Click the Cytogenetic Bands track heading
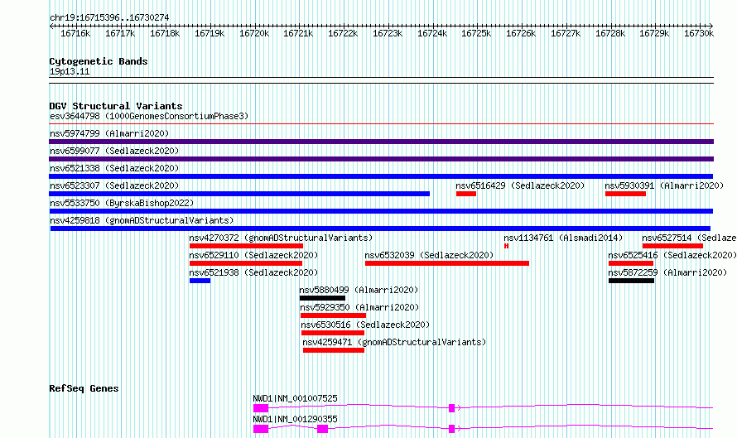The width and height of the screenshot is (737, 438). pos(99,61)
